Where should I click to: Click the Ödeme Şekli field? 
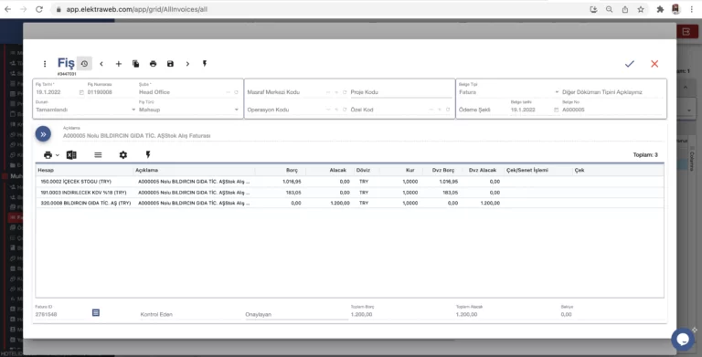[483, 110]
